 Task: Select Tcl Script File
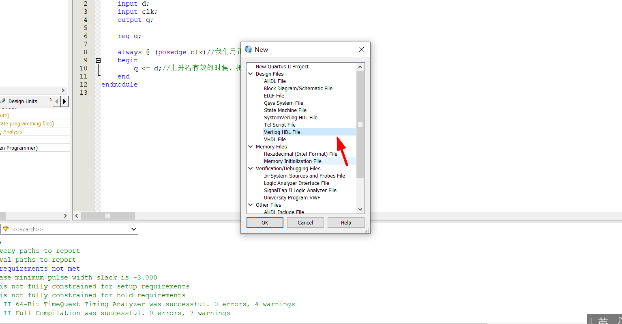pos(280,125)
